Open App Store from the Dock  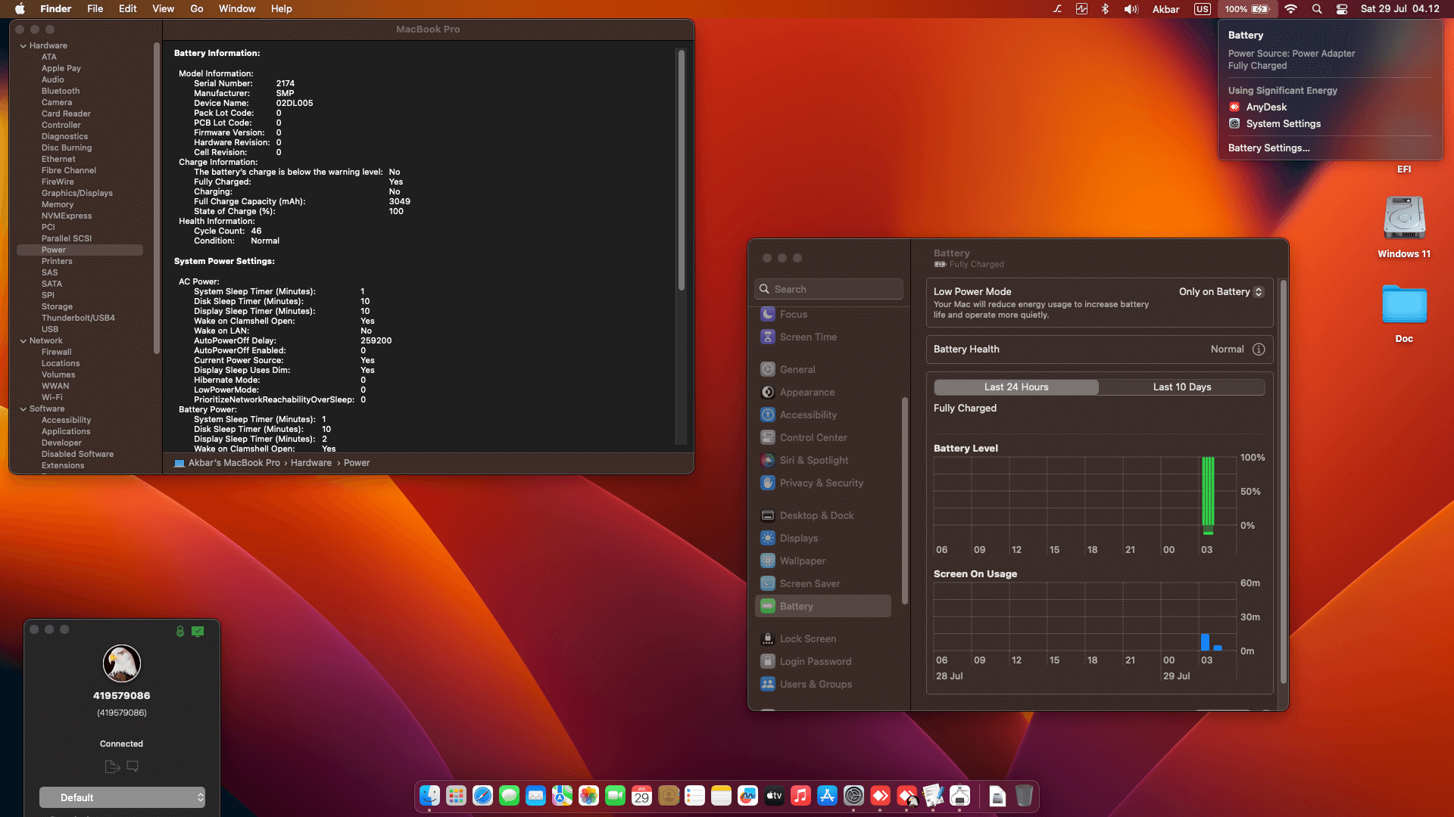[x=827, y=796]
